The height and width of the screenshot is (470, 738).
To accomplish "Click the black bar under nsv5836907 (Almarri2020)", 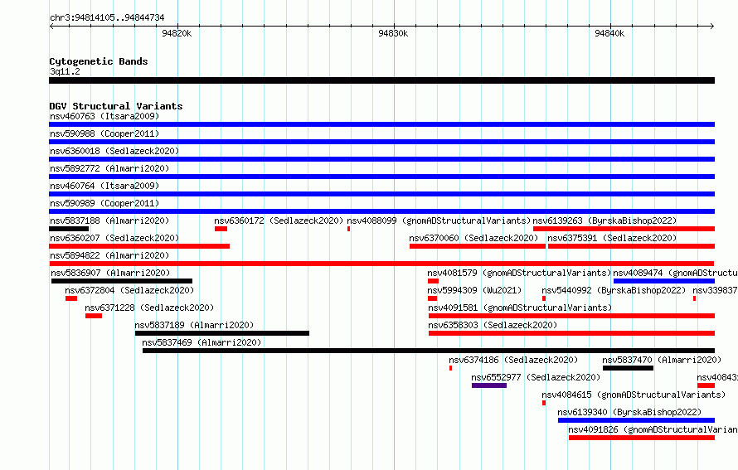I will [x=122, y=281].
